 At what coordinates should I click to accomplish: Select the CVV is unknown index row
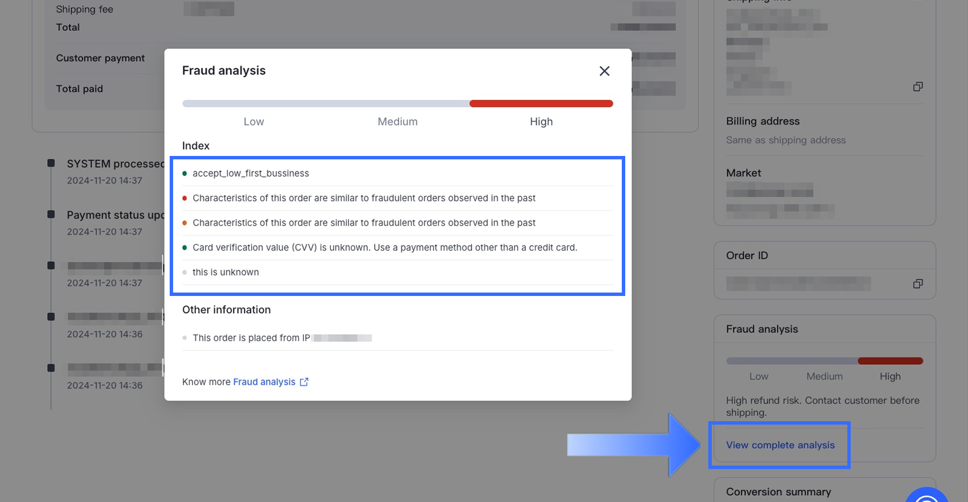[x=397, y=248]
